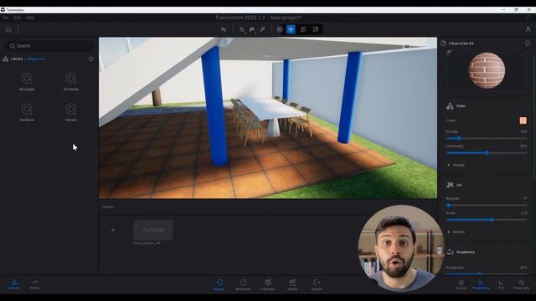Open the Edit menu
The height and width of the screenshot is (301, 536).
(x=17, y=18)
